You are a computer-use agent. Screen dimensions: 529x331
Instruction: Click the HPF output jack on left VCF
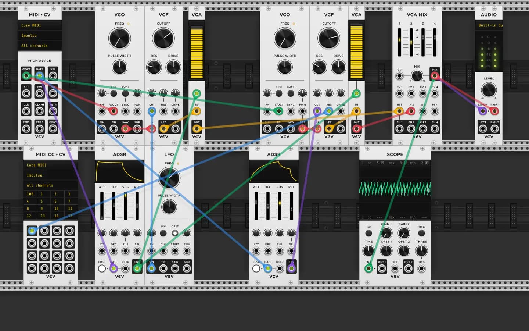click(x=175, y=129)
